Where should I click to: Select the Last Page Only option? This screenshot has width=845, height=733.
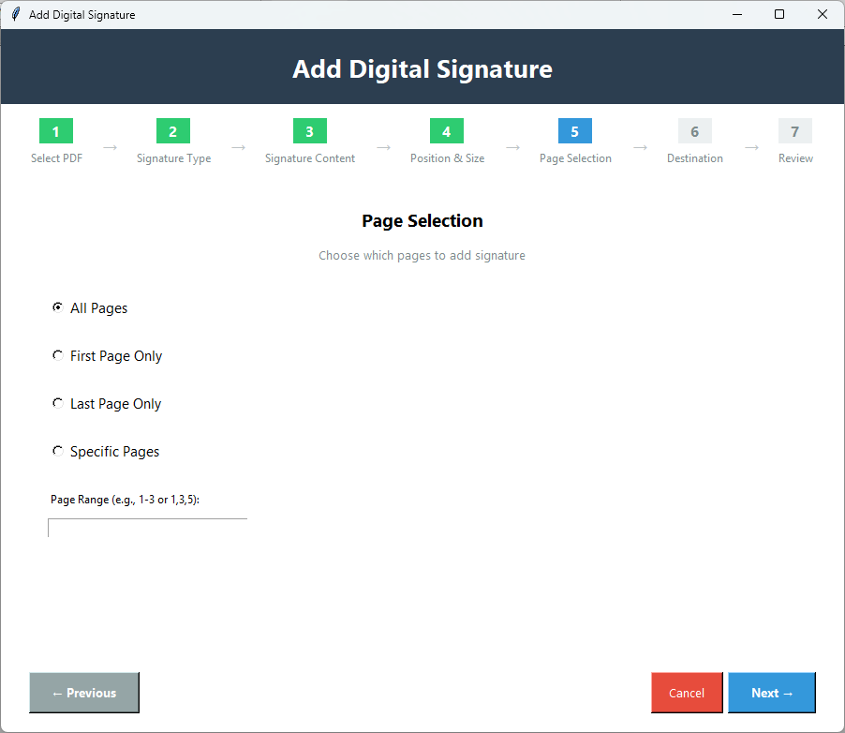tap(57, 402)
